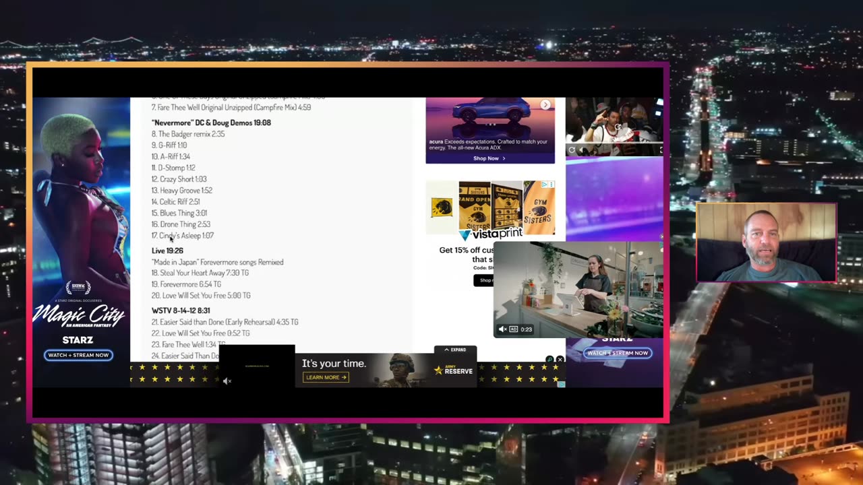Click 'Made in Japan Forevermore songs Remixed' line
This screenshot has height=485, width=863.
click(x=217, y=262)
